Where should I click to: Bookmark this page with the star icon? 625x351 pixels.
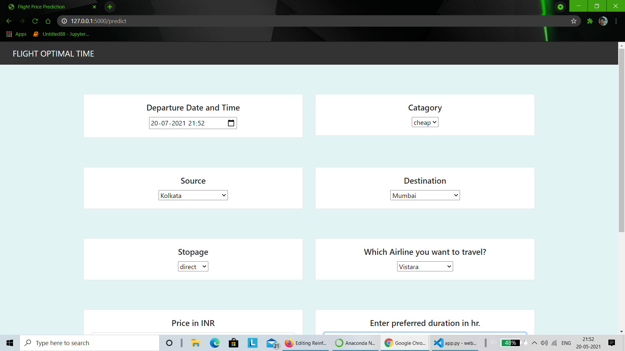[574, 21]
